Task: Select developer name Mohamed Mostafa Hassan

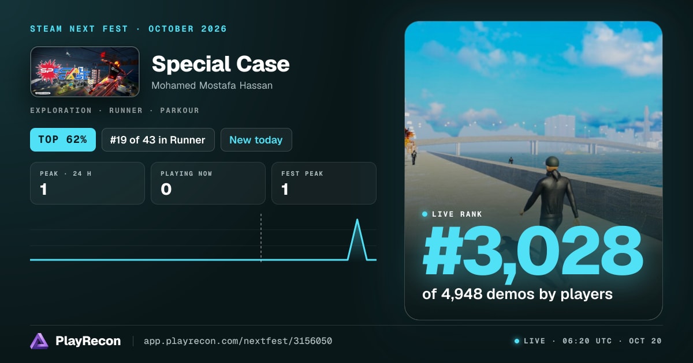Action: (212, 85)
